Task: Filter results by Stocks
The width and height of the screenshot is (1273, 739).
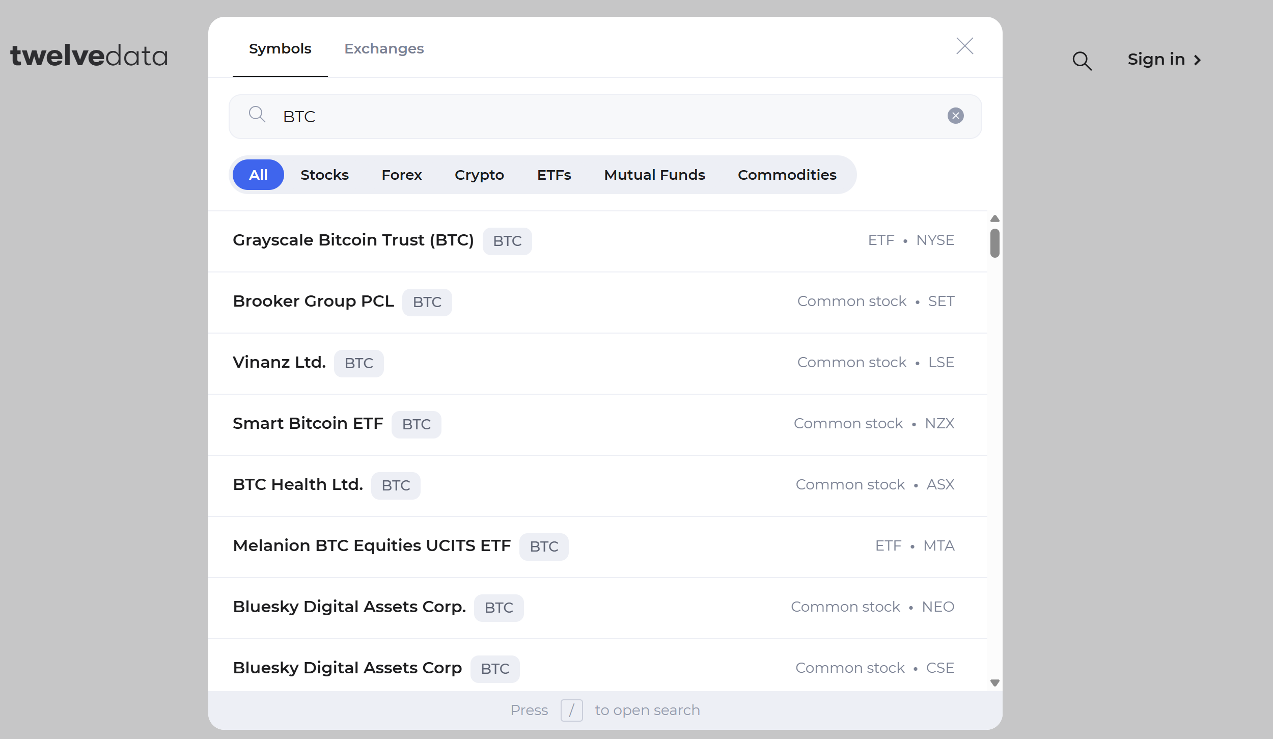Action: tap(324, 175)
